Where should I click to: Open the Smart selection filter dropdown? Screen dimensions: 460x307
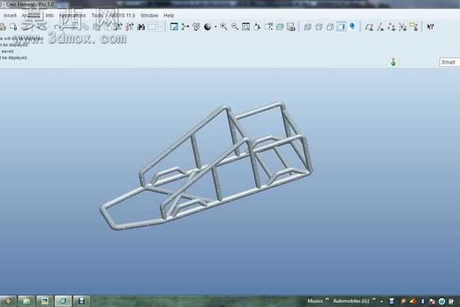pyautogui.click(x=450, y=62)
